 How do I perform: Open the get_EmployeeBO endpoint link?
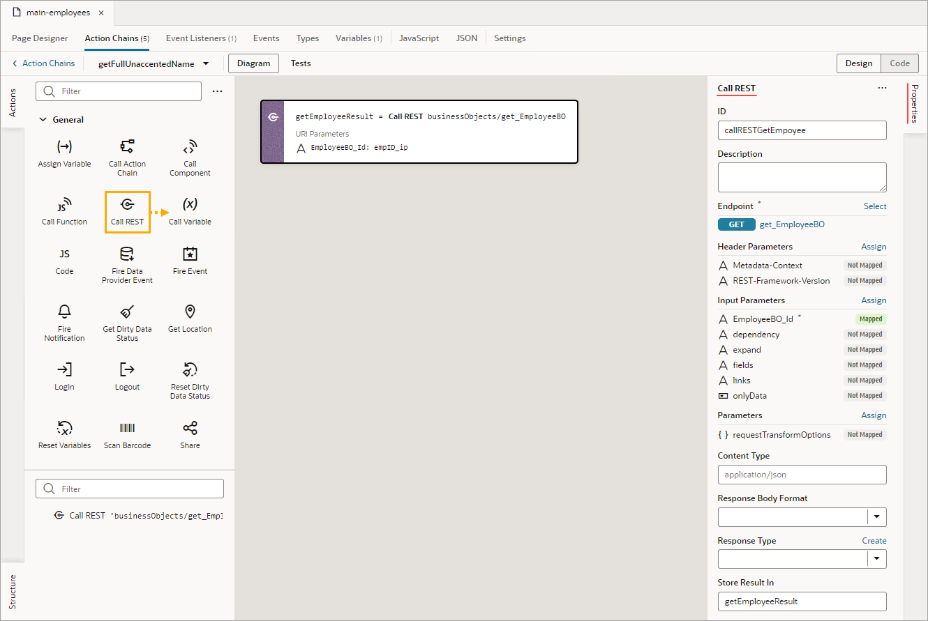point(792,224)
